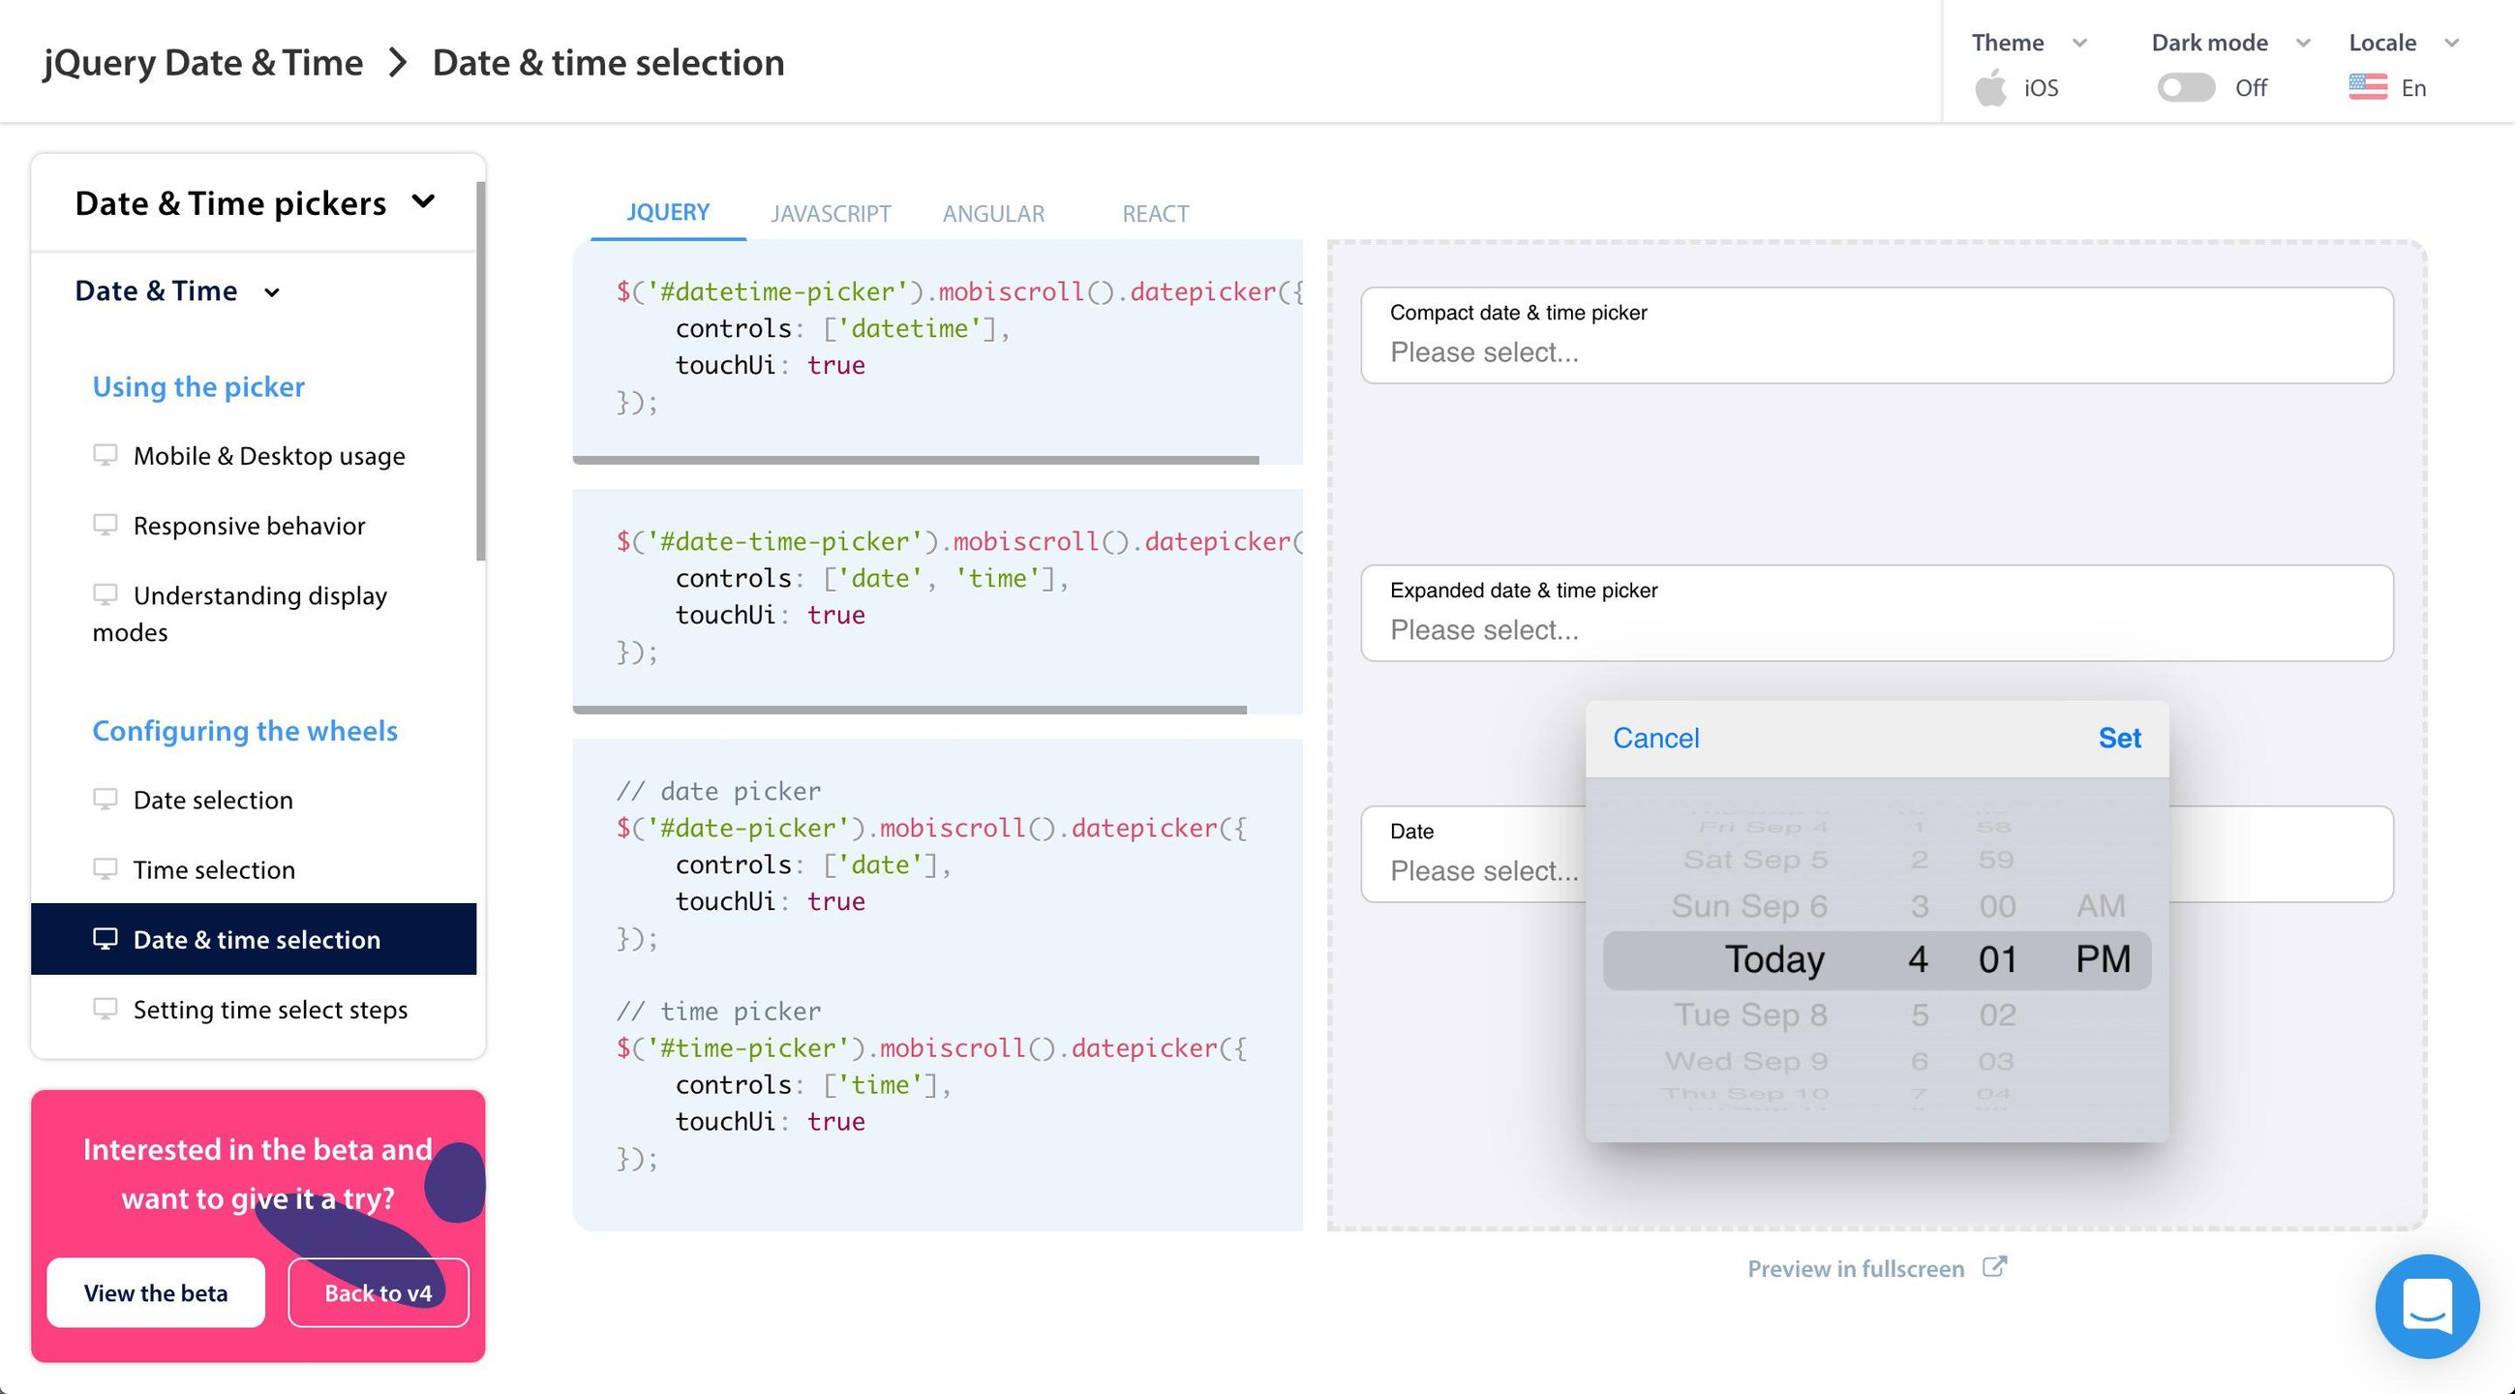The image size is (2515, 1394).
Task: Open the chat support bubble icon
Action: [x=2426, y=1306]
